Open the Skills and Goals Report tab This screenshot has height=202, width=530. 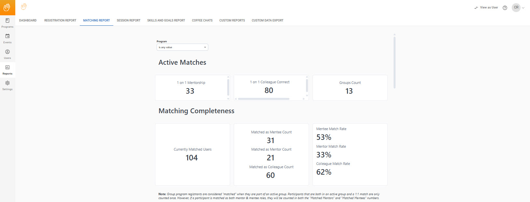pos(166,20)
